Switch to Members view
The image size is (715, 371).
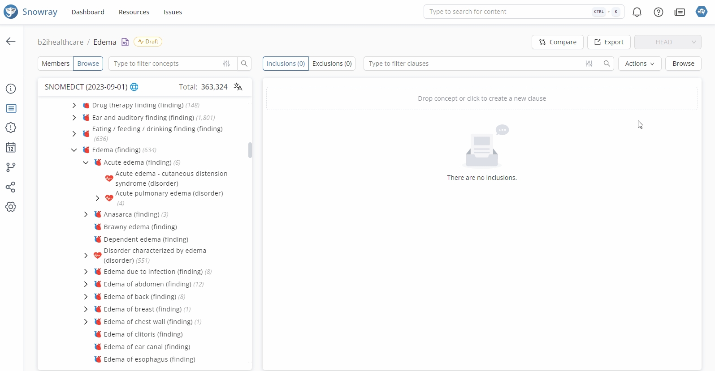(56, 64)
